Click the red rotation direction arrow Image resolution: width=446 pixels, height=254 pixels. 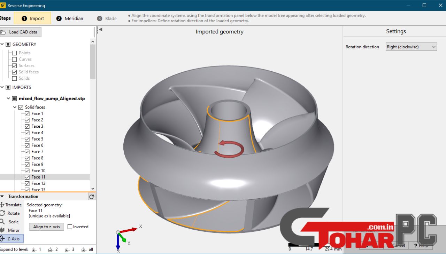click(229, 148)
